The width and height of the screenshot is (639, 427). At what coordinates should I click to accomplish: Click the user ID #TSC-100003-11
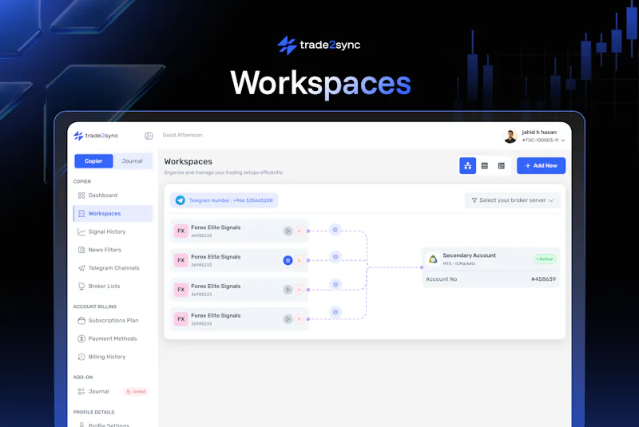point(541,140)
